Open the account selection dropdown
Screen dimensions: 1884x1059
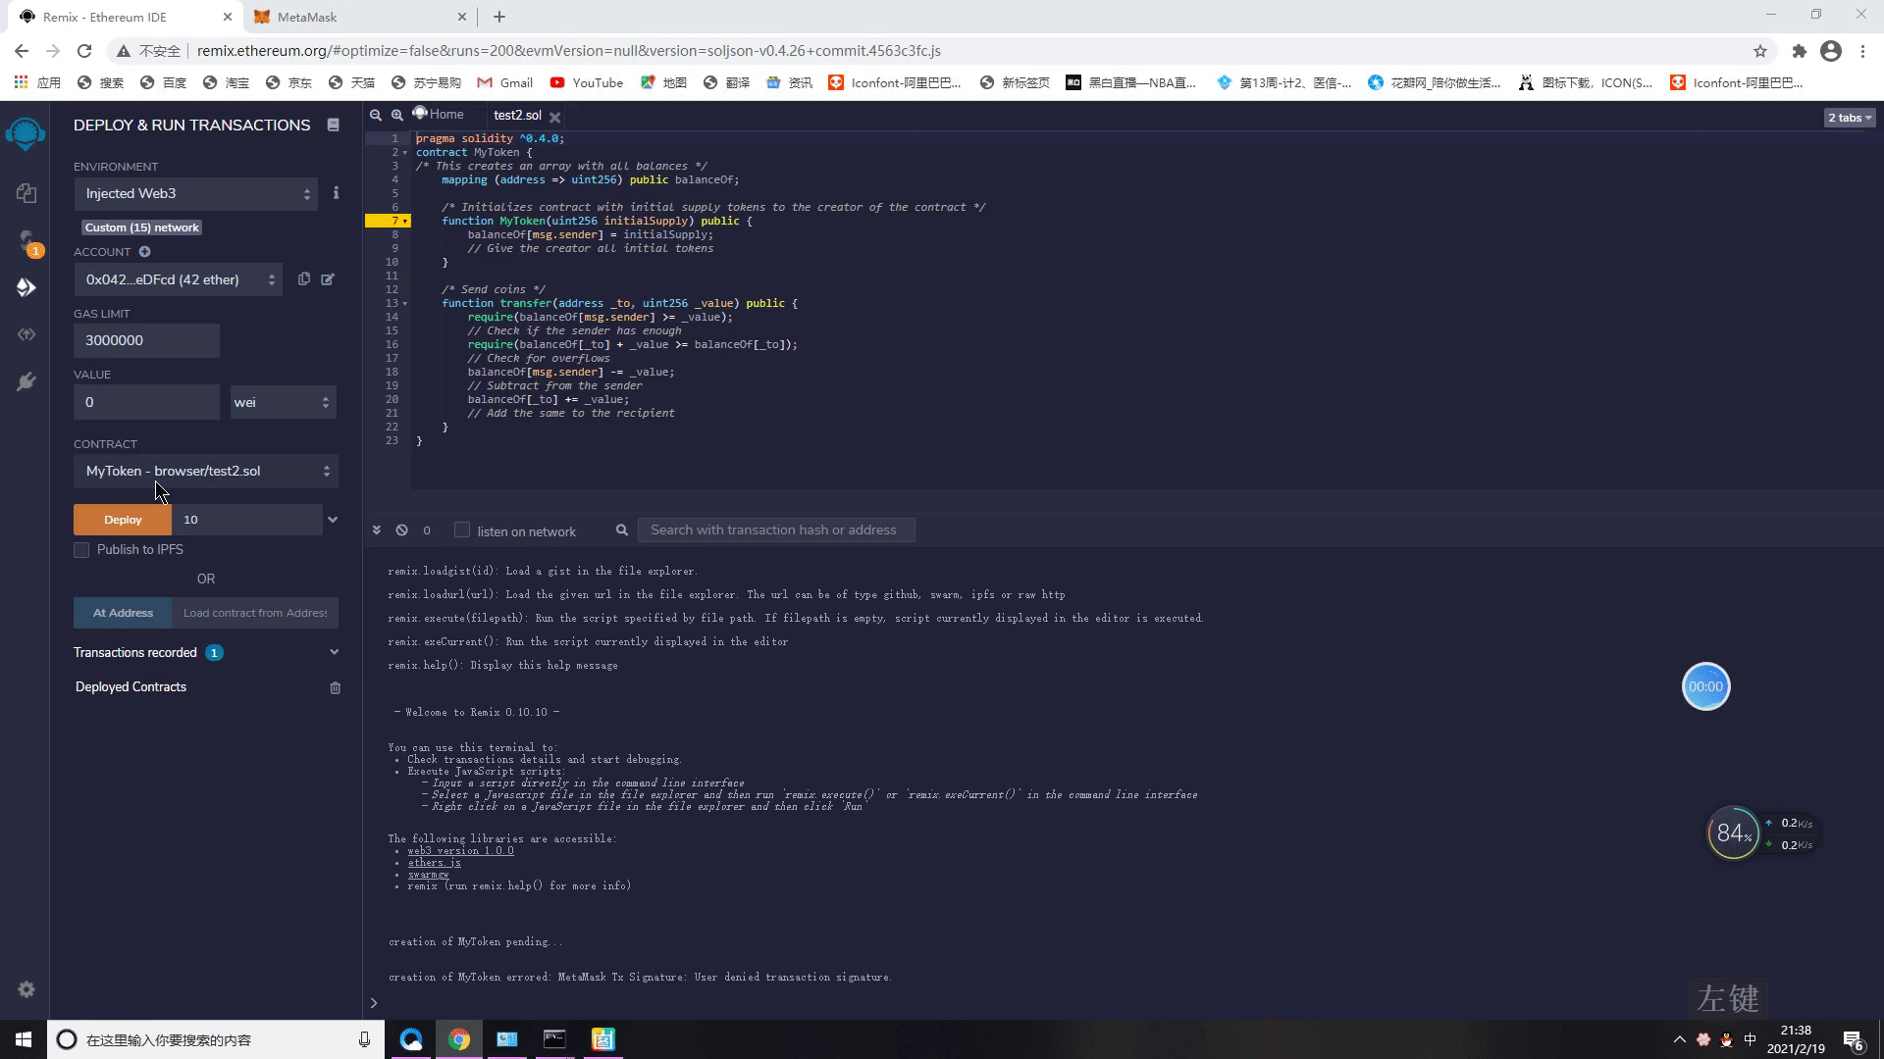(x=178, y=279)
